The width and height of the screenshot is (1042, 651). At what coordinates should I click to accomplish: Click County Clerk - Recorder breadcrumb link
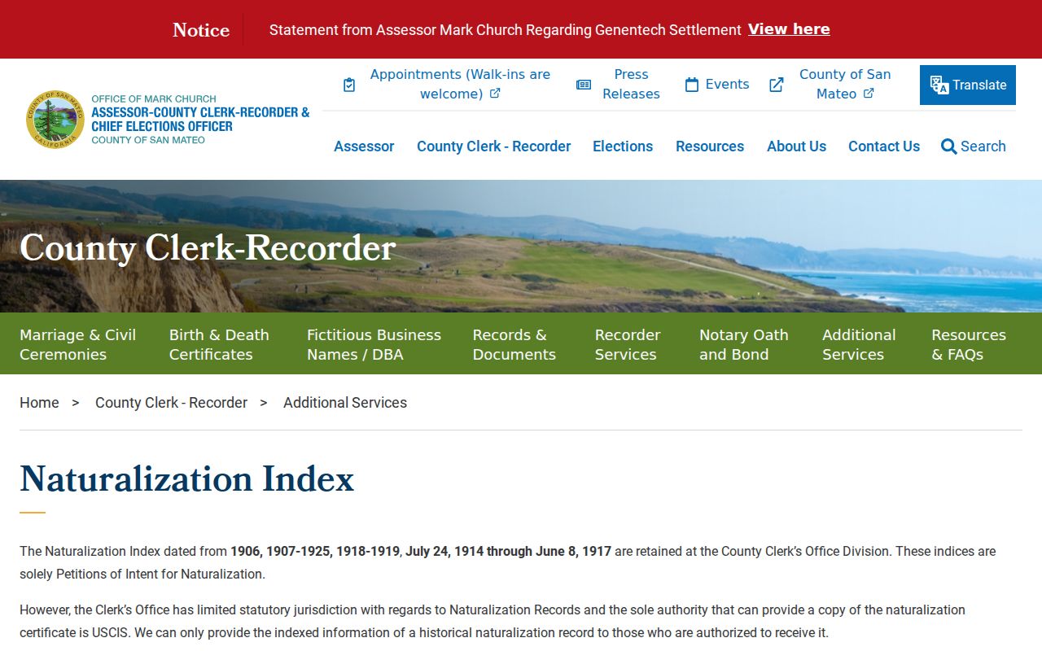tap(171, 403)
